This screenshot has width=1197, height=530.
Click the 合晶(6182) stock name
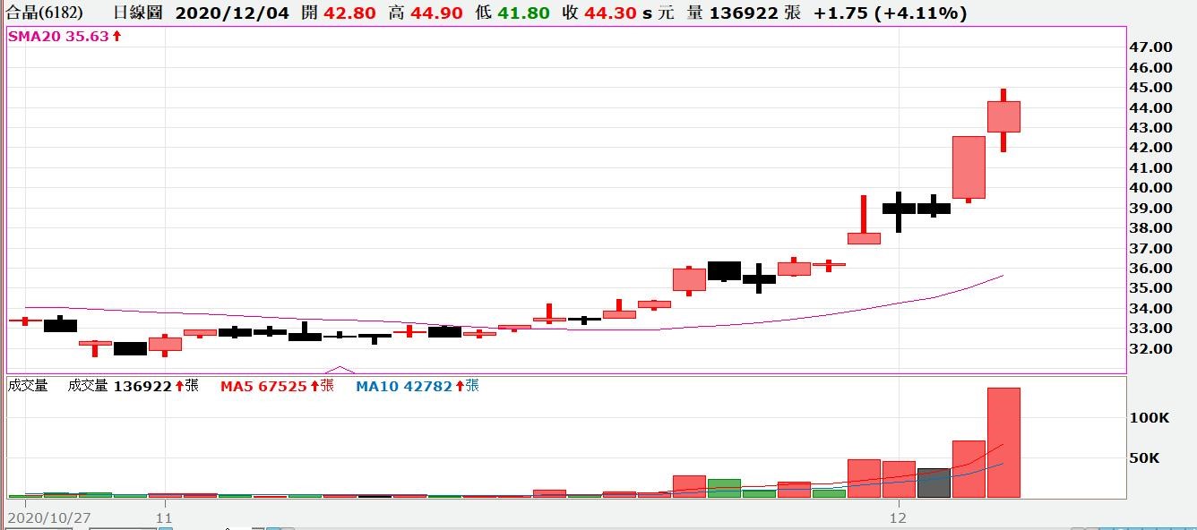(43, 13)
